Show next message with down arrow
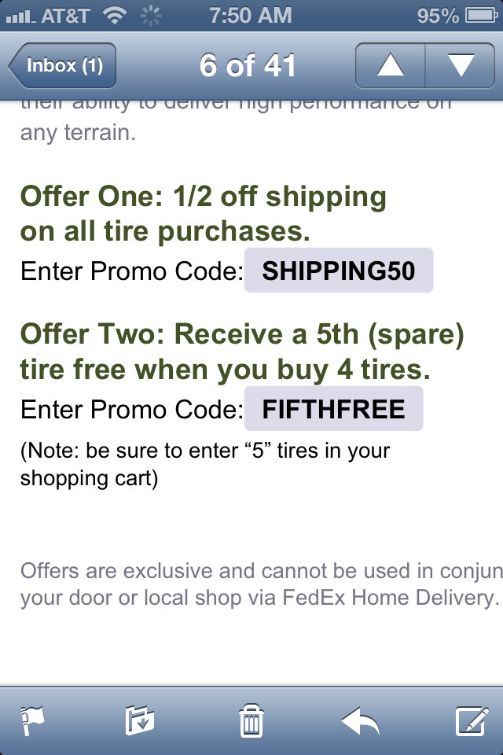 tap(461, 65)
